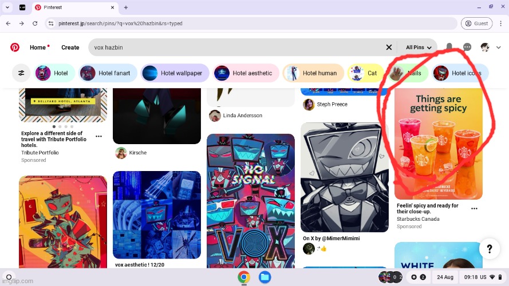Open the user profile avatar
This screenshot has height=286, width=509.
click(484, 47)
